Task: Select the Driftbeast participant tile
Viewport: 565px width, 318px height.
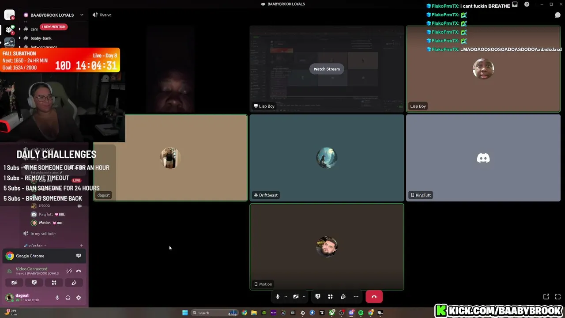Action: [327, 158]
